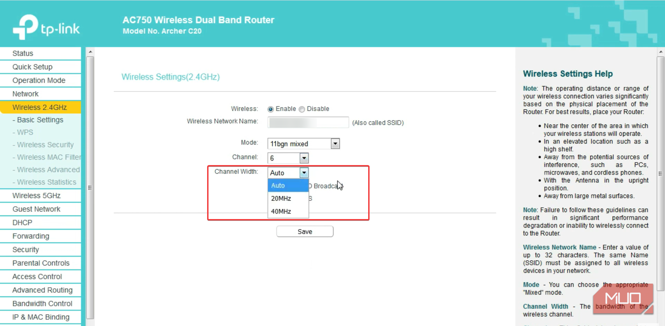Select the Enable wireless radio button
Image resolution: width=665 pixels, height=326 pixels.
pos(271,109)
